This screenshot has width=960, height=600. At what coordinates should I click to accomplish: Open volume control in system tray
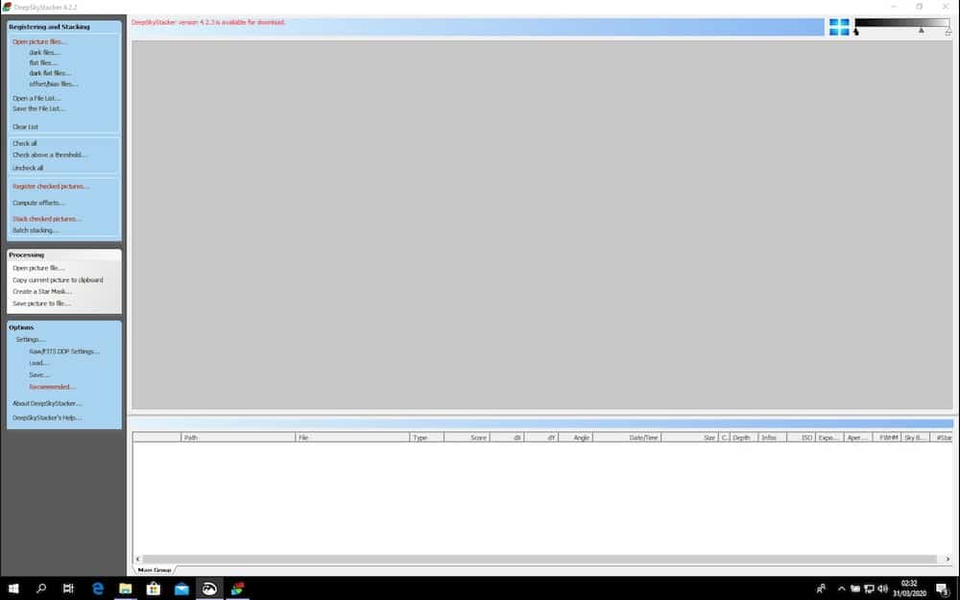pyautogui.click(x=882, y=589)
